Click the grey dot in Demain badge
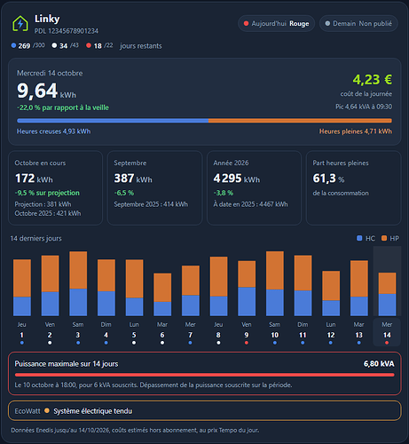Image resolution: width=409 pixels, height=444 pixels. [x=327, y=23]
